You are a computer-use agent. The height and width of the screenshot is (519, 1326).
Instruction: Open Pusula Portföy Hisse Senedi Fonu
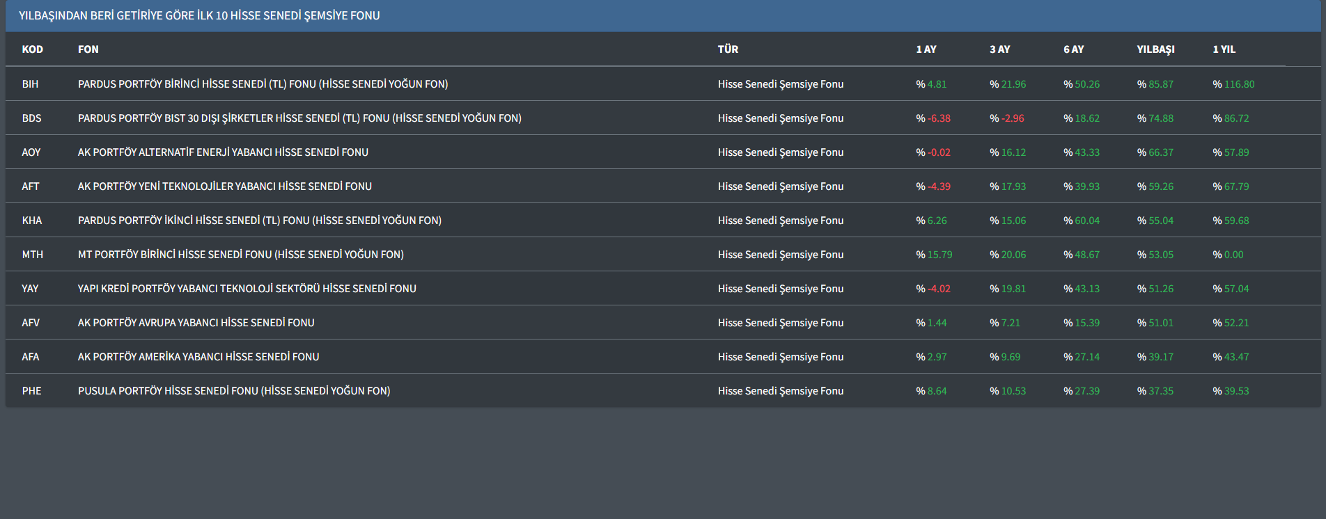pyautogui.click(x=233, y=391)
